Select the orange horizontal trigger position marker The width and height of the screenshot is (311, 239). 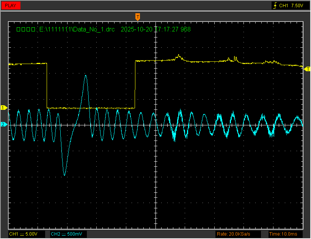(138, 17)
